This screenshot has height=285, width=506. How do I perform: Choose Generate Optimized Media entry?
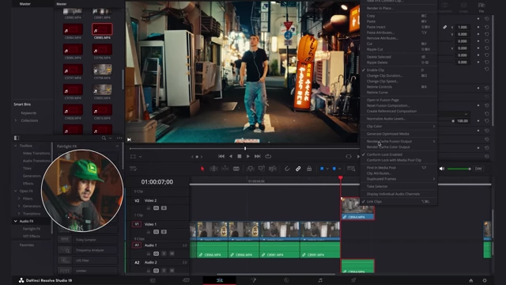pyautogui.click(x=387, y=134)
